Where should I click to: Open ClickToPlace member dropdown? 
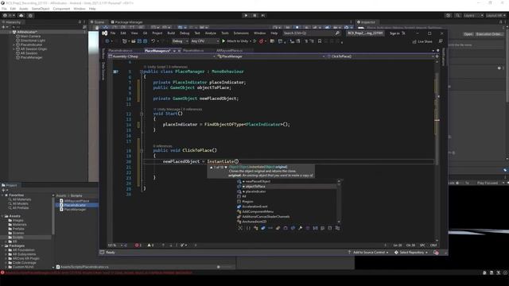[380, 56]
